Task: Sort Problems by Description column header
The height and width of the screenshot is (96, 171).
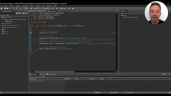Action: click(47, 79)
